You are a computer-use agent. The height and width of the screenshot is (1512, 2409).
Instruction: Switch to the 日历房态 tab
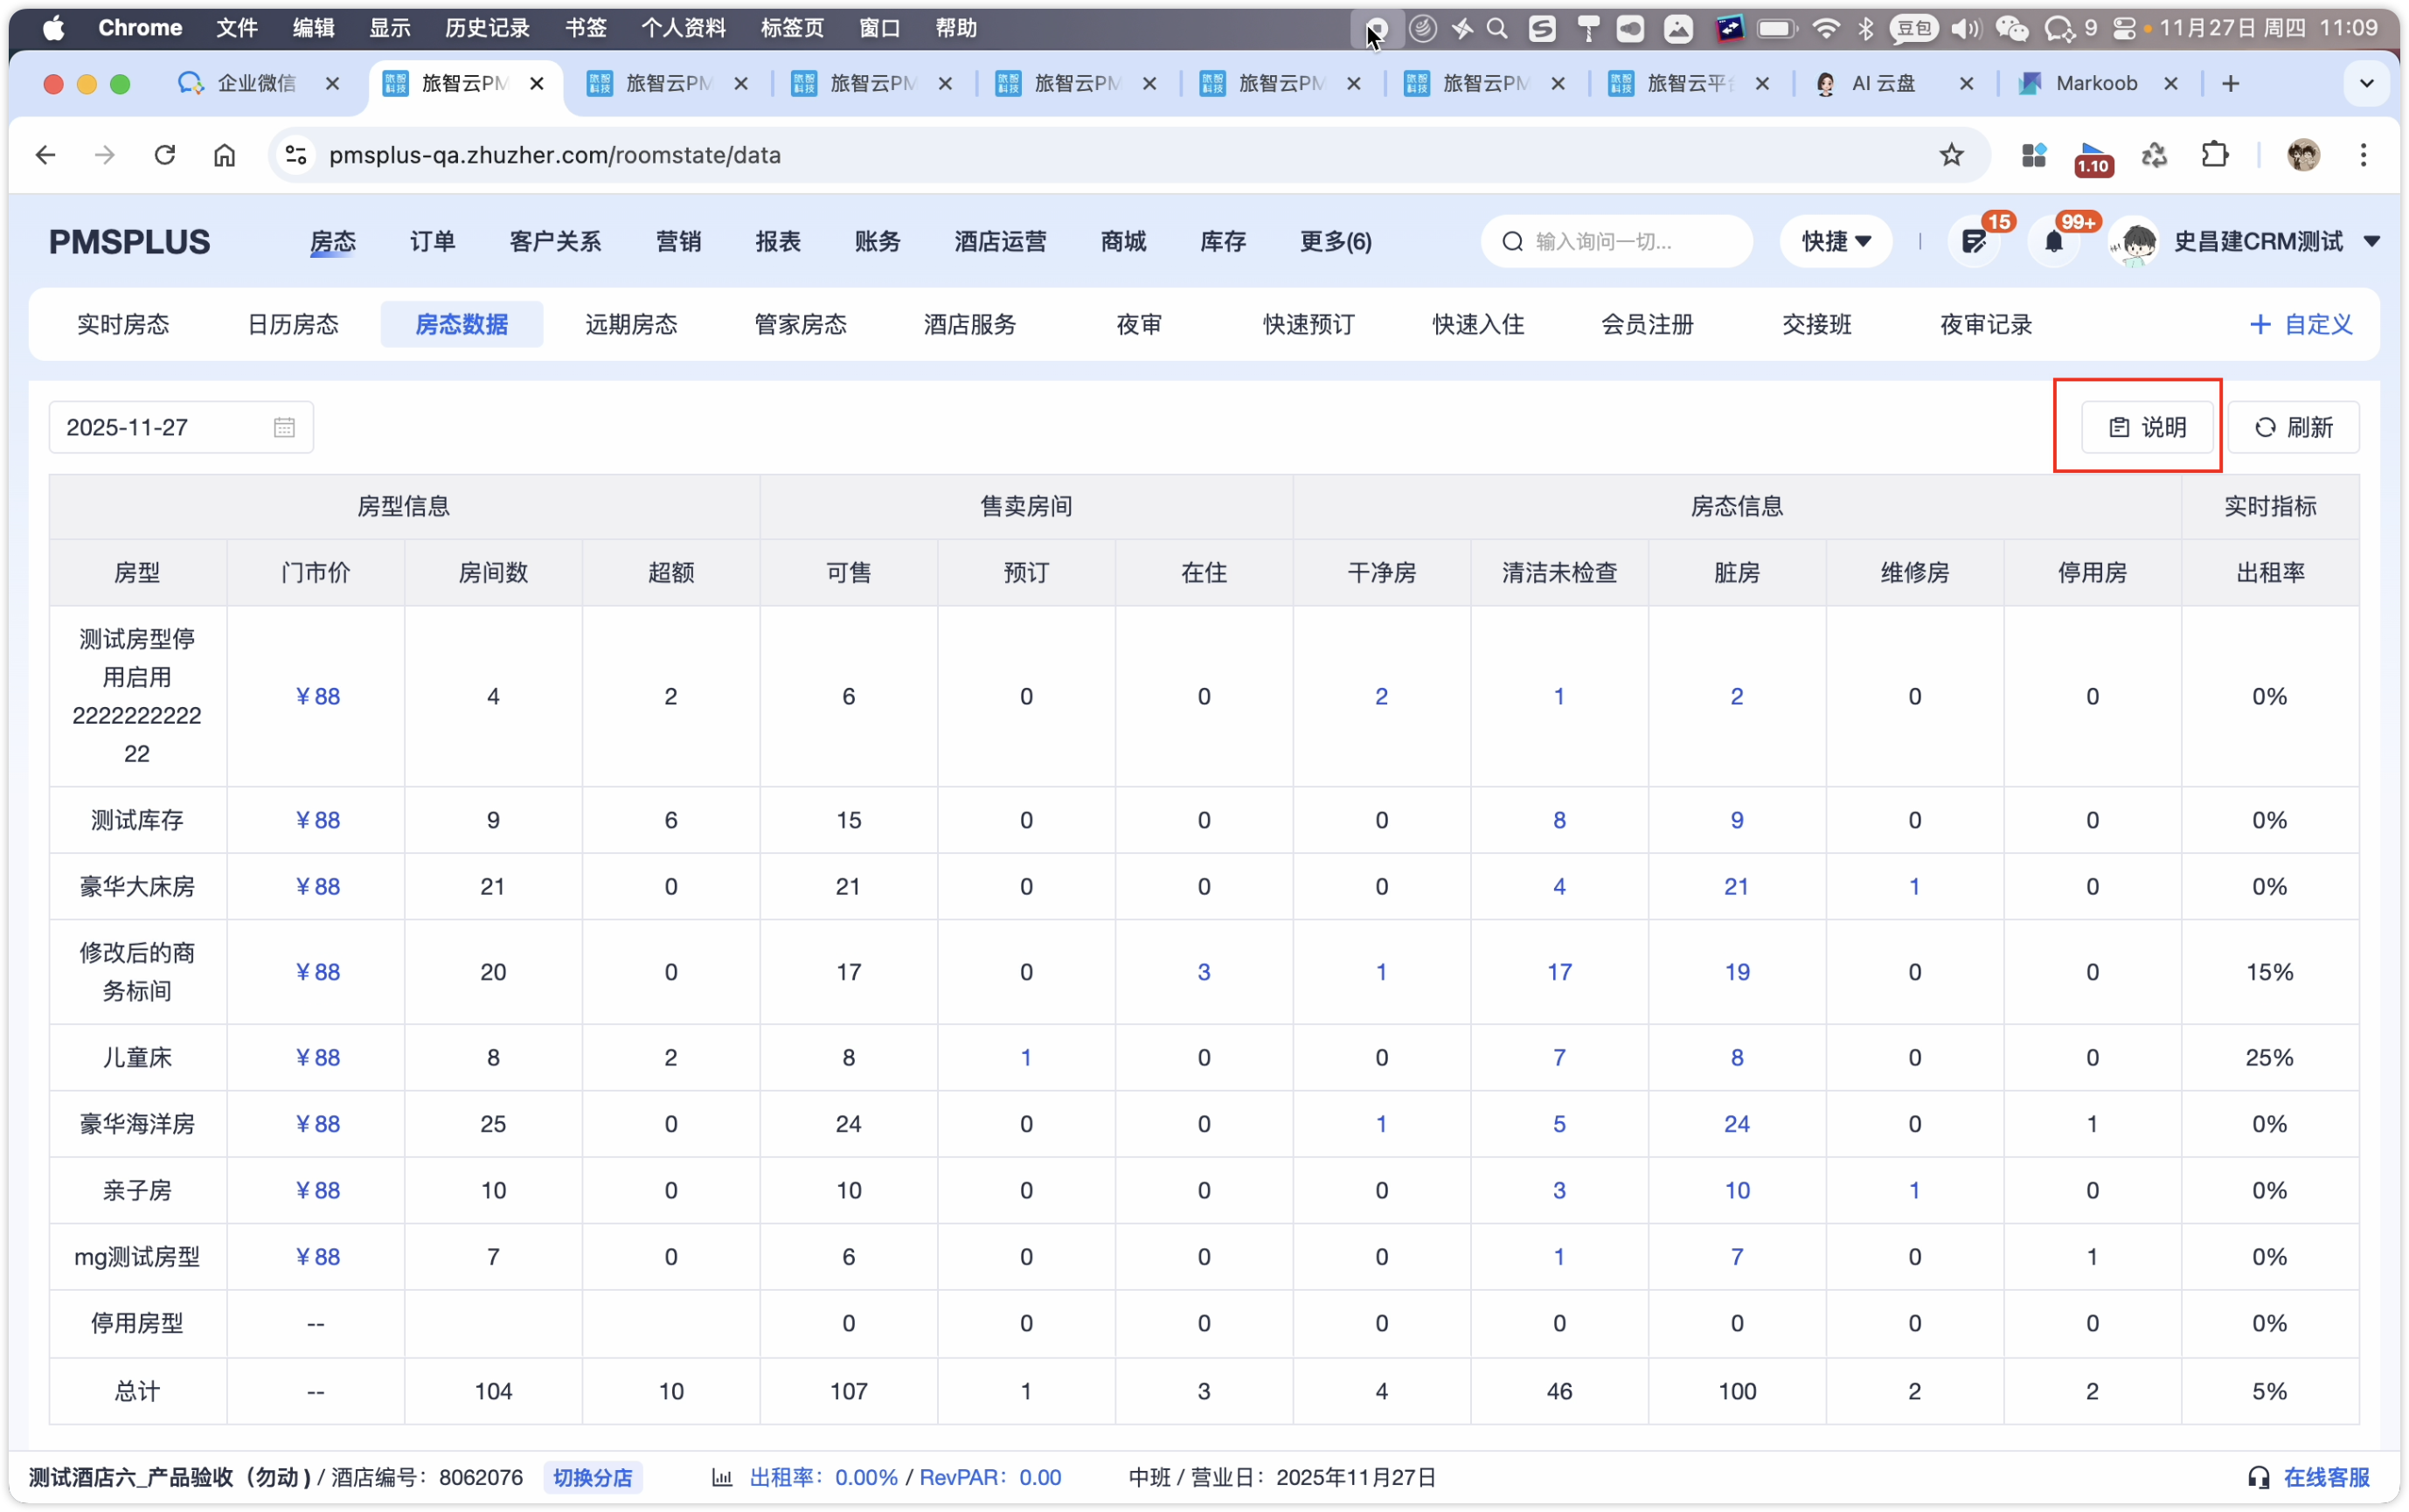[292, 324]
